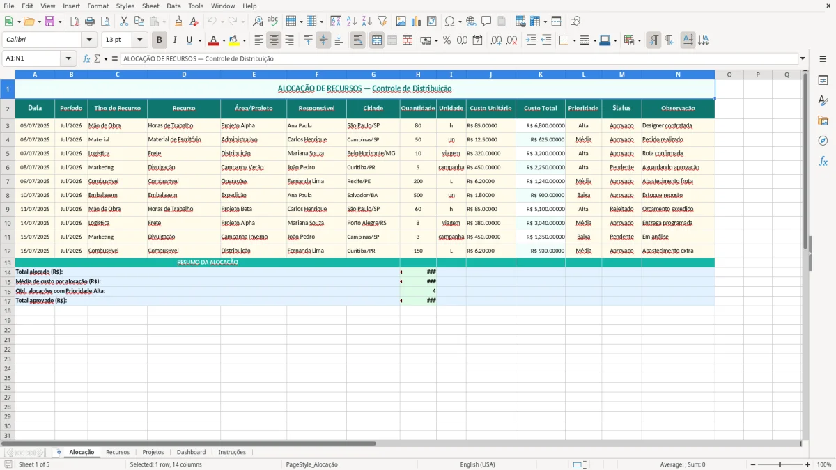Open Borders dropdown arrow
836x470 pixels.
pos(573,40)
